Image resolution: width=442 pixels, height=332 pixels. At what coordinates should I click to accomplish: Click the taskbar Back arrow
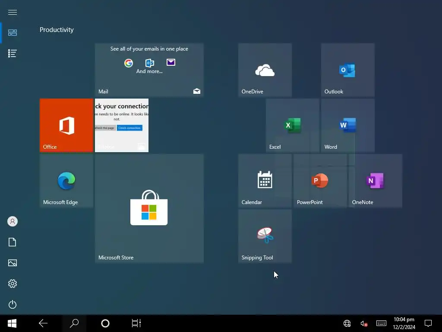tap(43, 323)
